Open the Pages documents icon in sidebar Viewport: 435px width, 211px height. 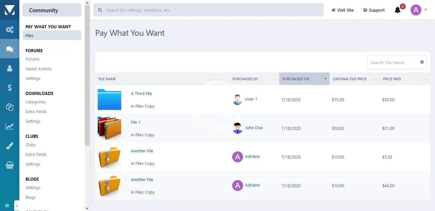click(10, 107)
